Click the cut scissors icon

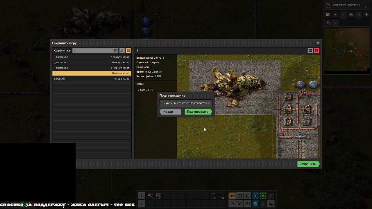240,203
